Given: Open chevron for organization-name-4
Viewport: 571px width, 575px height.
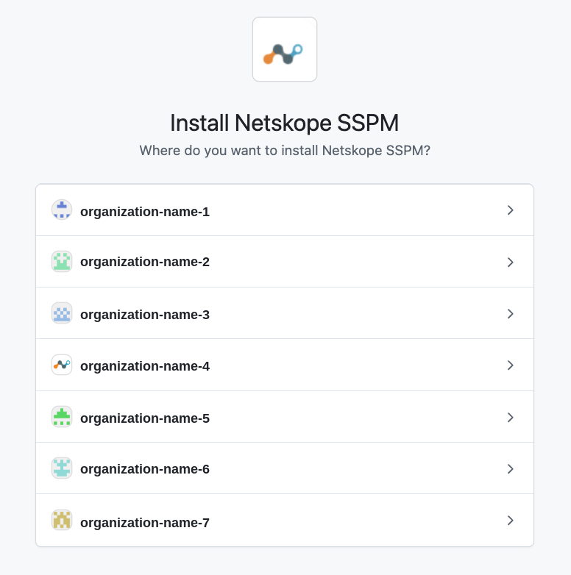Looking at the screenshot, I should click(510, 365).
